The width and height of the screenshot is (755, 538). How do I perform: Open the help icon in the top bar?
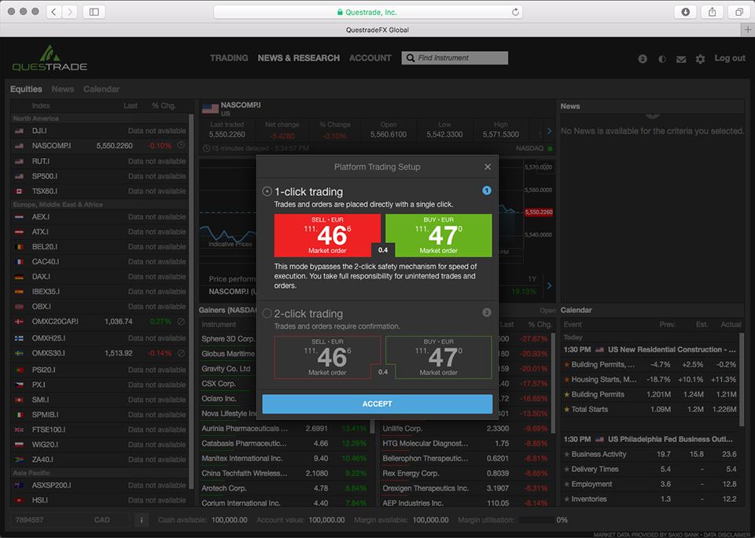point(643,59)
